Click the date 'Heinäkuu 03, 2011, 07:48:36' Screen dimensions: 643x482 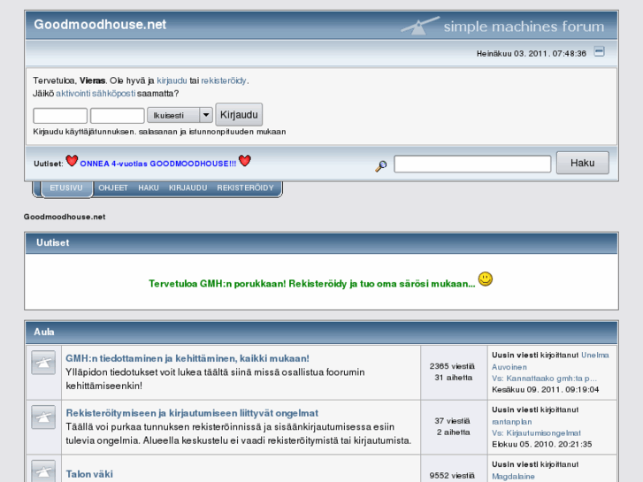pos(532,53)
